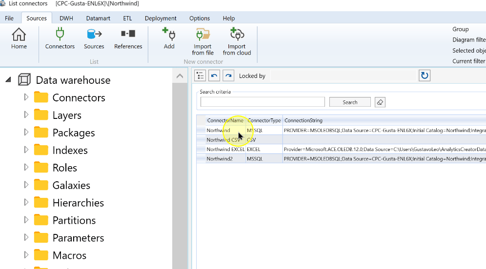Click the Connectors folder icon in tree

coord(41,97)
